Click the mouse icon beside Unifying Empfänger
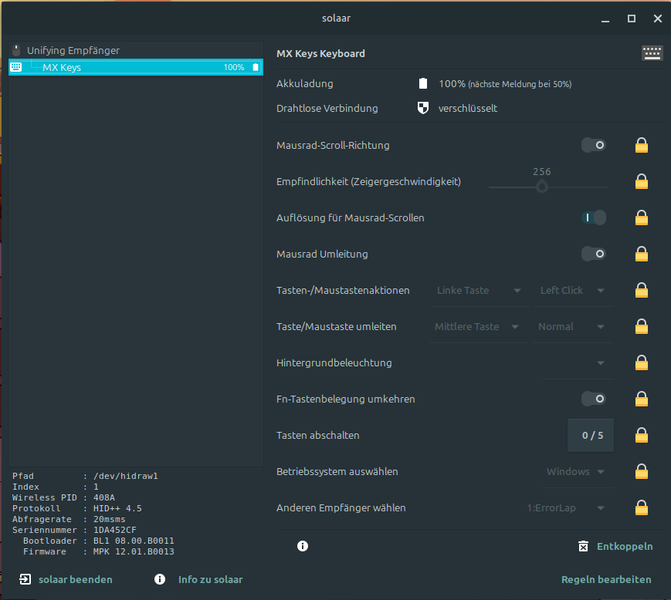 click(x=16, y=50)
